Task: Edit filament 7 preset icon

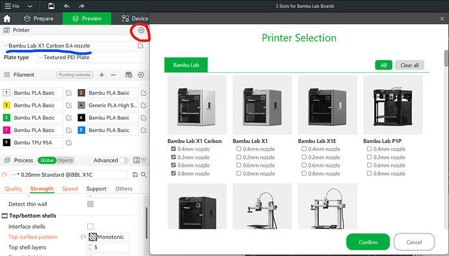Action: (x=69, y=130)
